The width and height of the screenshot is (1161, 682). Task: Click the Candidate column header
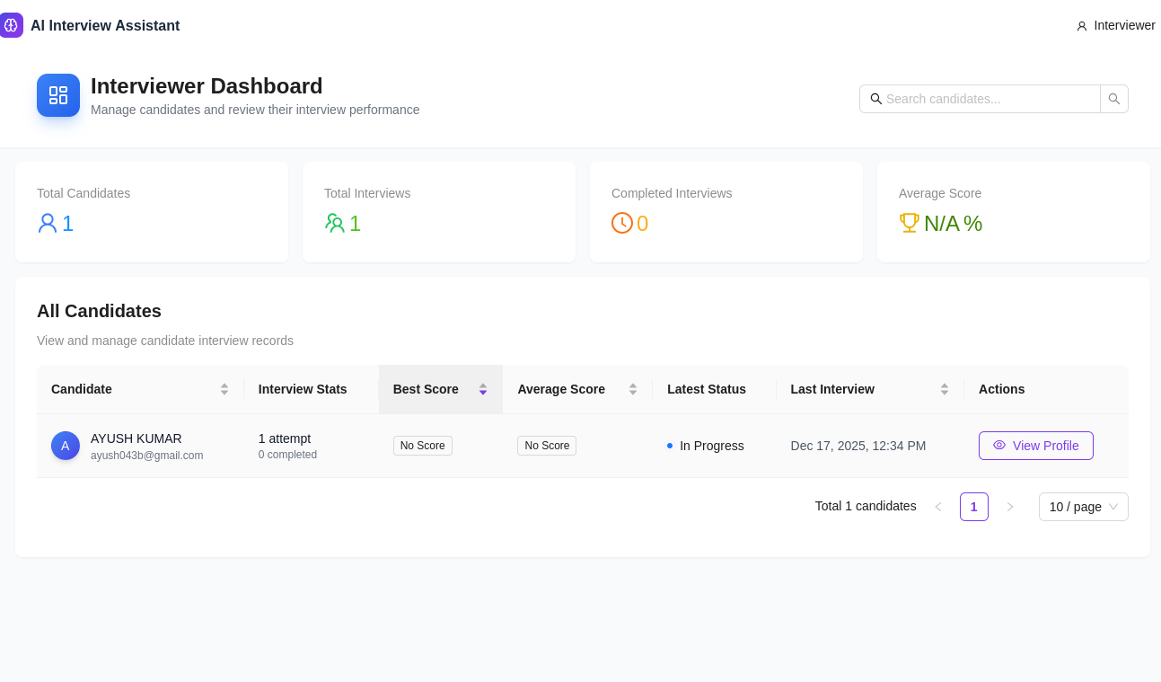pyautogui.click(x=140, y=389)
